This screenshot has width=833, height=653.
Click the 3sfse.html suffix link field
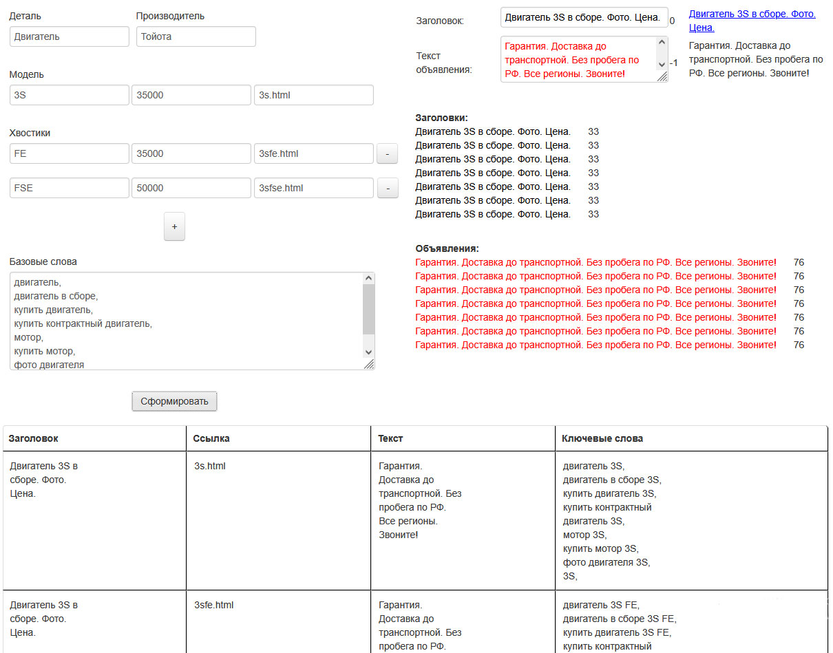(x=313, y=188)
